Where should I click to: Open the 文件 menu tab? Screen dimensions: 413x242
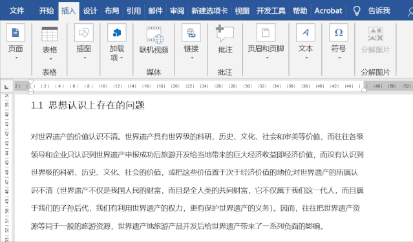[x=17, y=11]
